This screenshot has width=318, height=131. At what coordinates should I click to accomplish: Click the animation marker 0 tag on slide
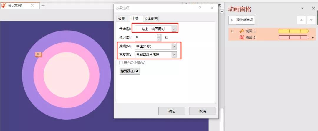pos(38,54)
